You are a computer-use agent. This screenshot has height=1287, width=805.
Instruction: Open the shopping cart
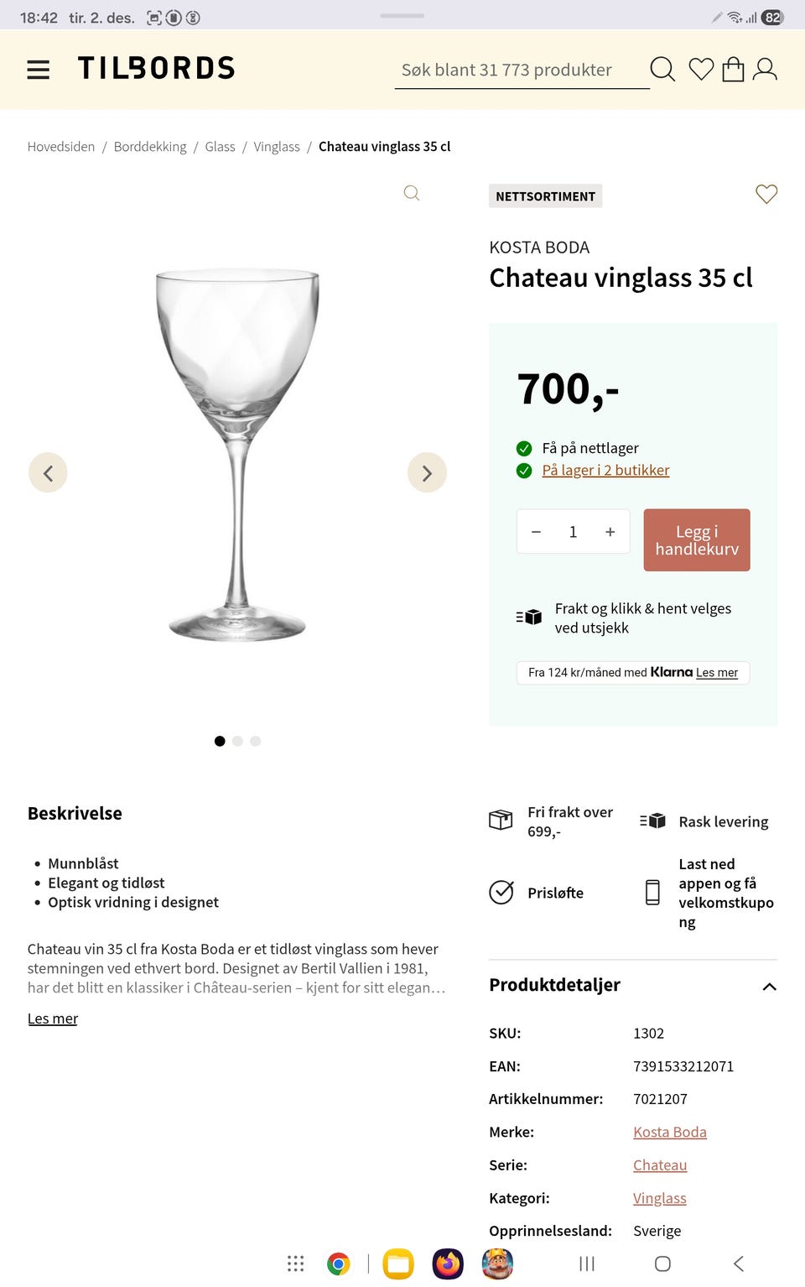coord(734,70)
